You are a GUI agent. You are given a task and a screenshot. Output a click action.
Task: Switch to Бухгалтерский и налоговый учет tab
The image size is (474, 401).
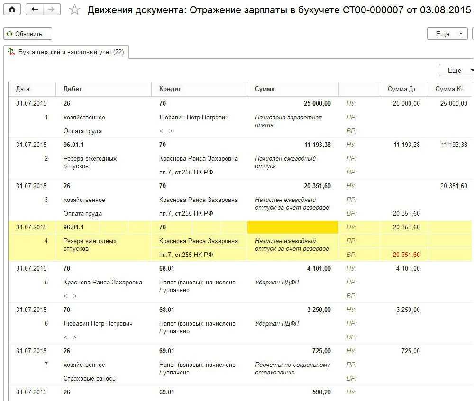point(71,52)
